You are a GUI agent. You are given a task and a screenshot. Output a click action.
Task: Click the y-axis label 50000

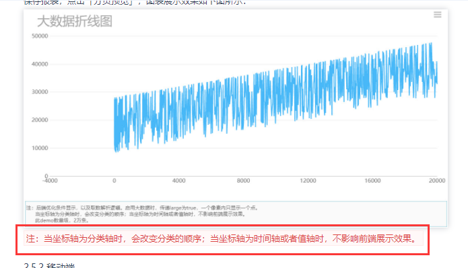[40, 36]
